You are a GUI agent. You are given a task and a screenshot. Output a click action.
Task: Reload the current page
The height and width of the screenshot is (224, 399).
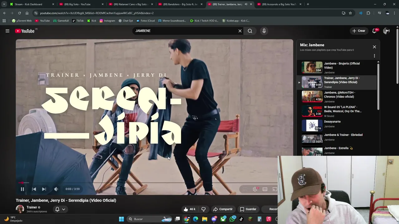click(x=19, y=13)
